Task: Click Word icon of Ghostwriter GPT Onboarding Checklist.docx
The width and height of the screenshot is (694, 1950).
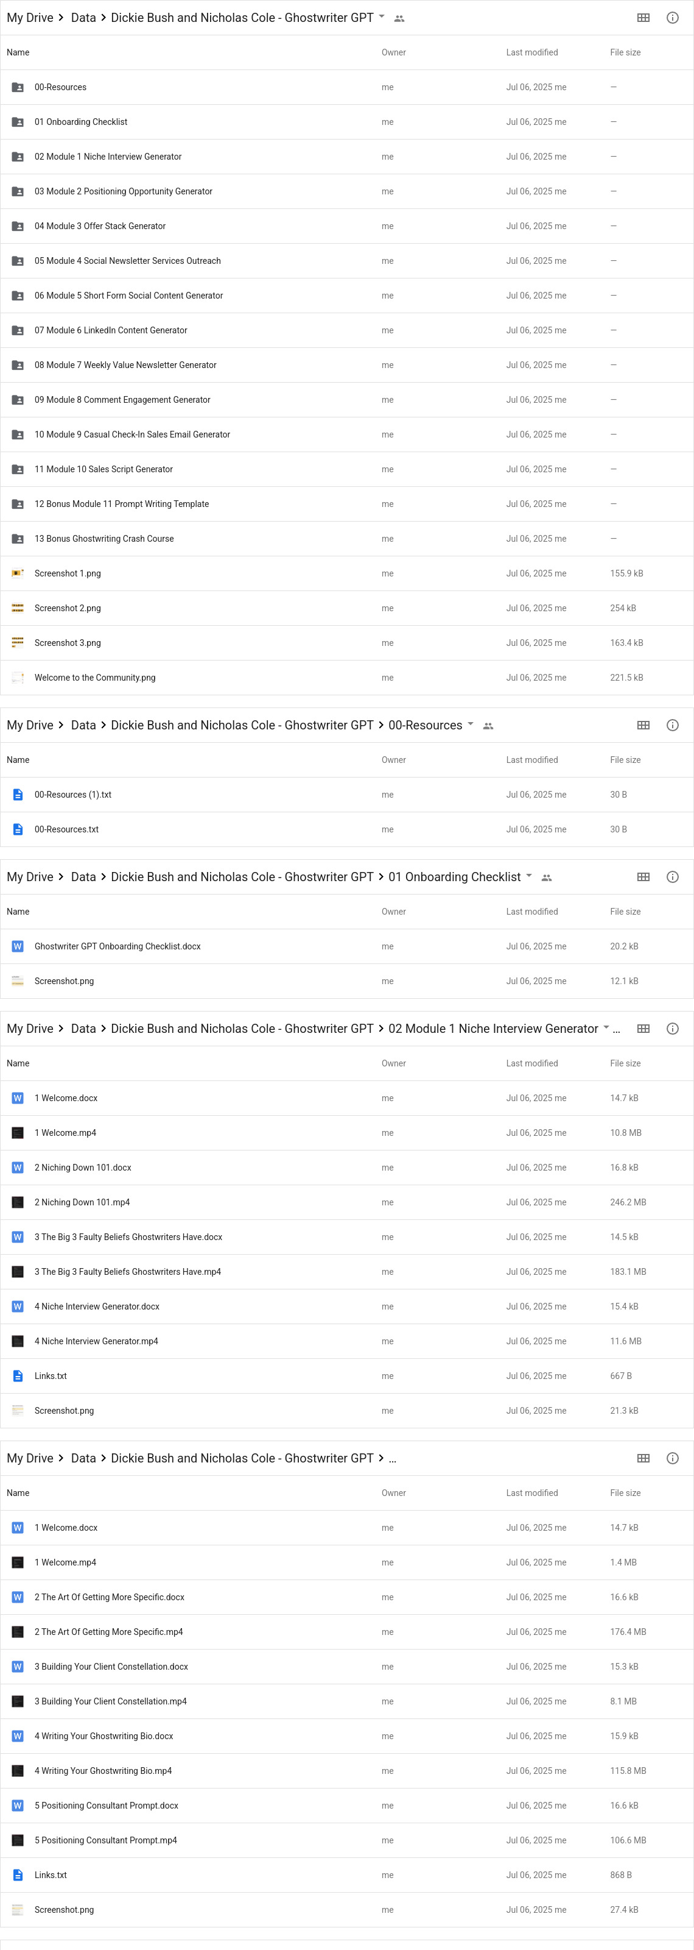Action: click(x=18, y=946)
